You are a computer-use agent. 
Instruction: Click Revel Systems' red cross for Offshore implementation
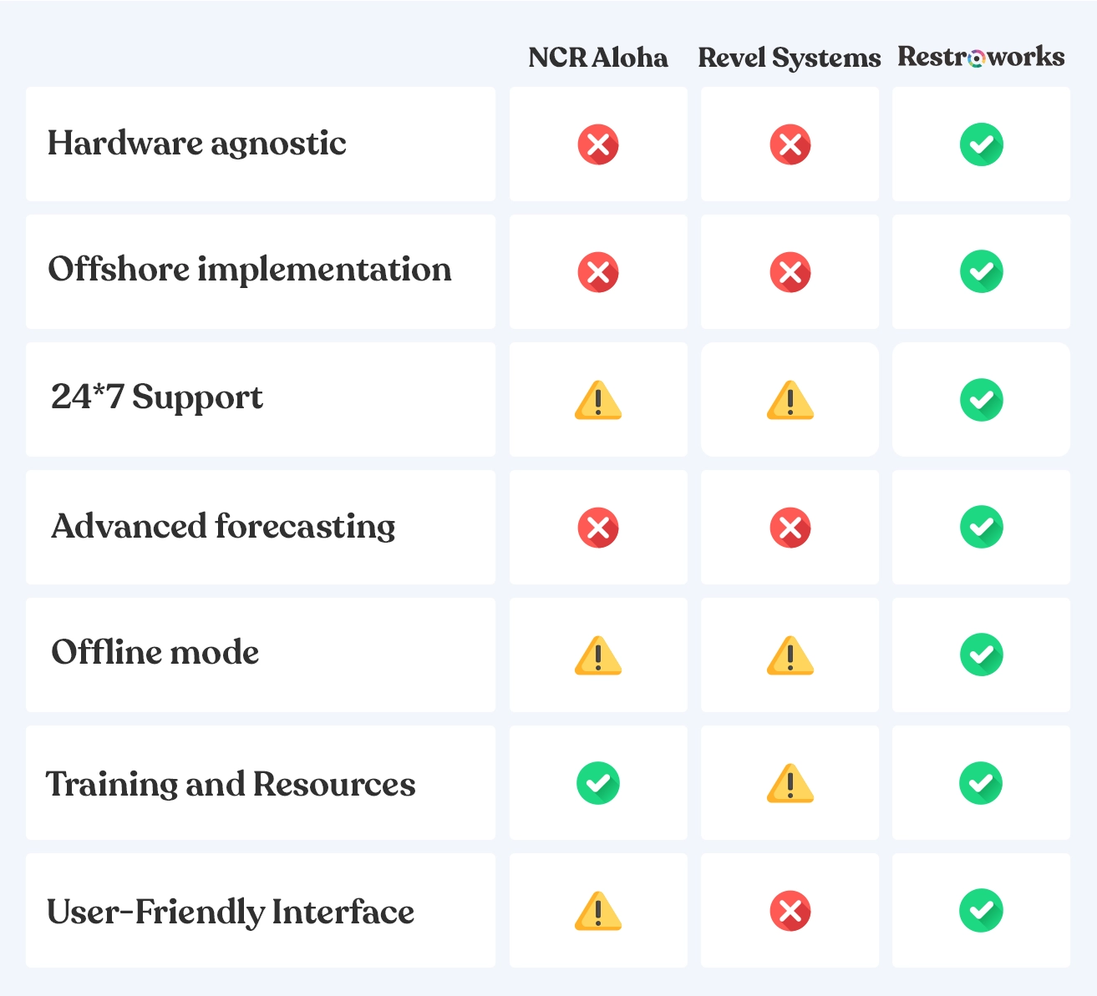tap(790, 272)
